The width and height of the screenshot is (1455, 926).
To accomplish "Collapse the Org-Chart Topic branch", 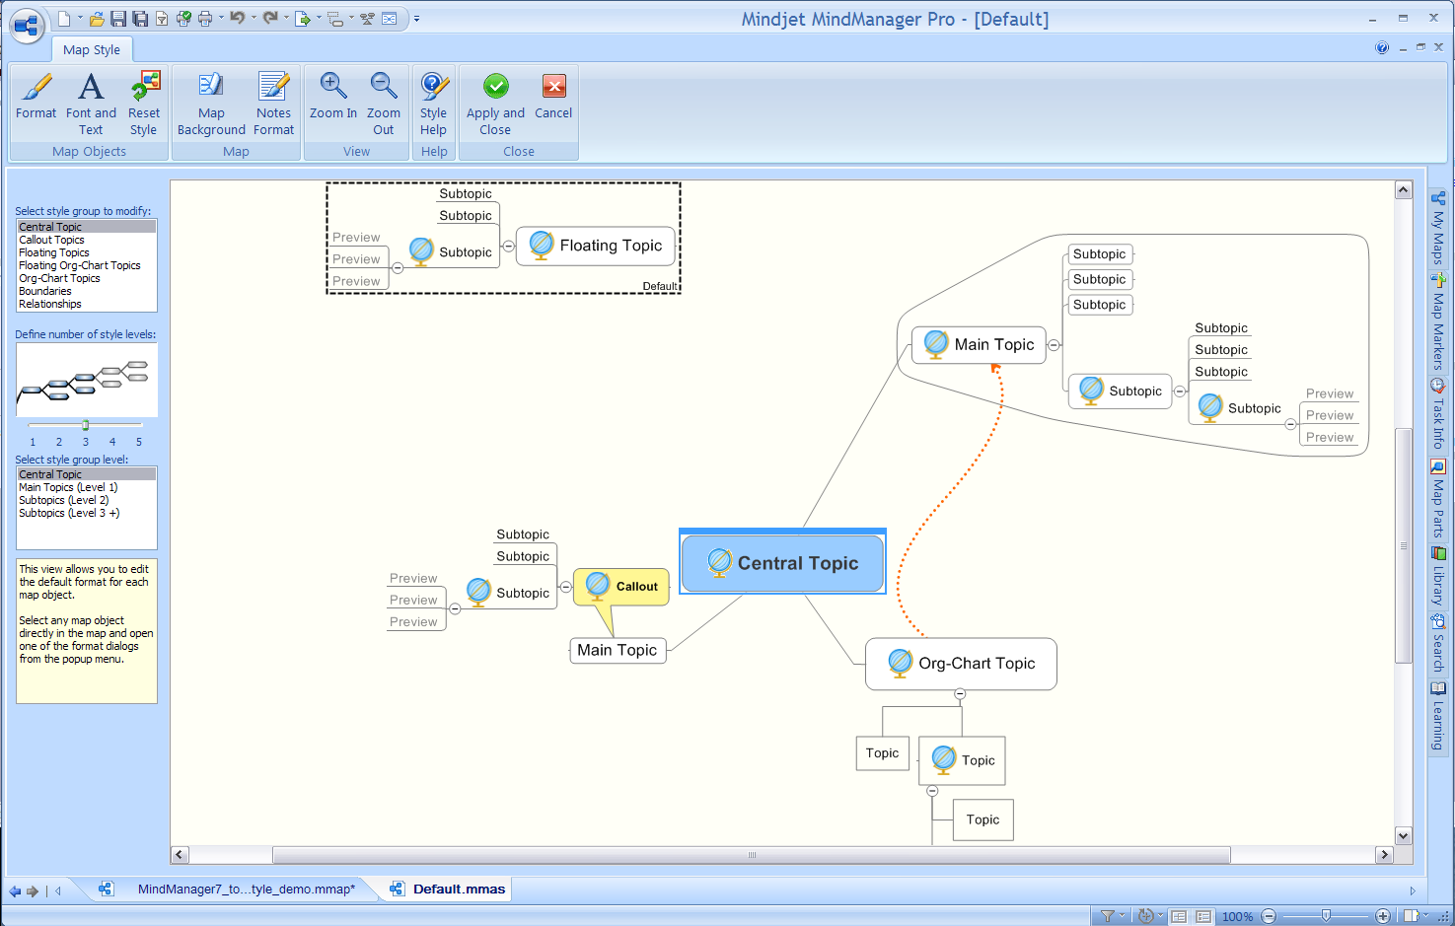I will [x=960, y=694].
